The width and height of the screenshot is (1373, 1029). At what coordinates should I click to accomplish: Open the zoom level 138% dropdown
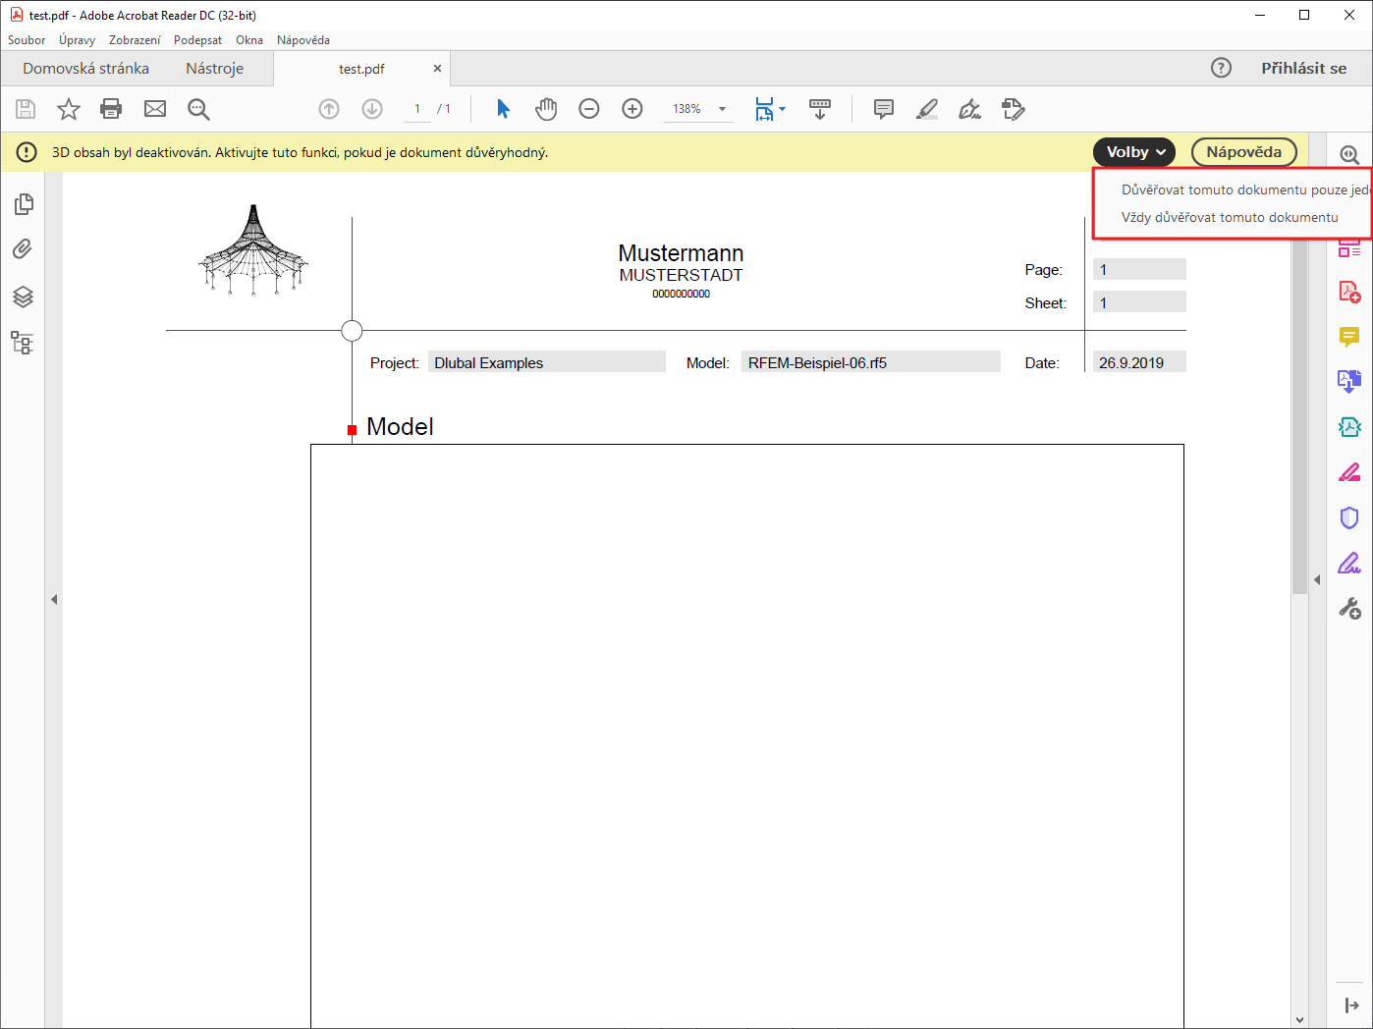[x=723, y=109]
